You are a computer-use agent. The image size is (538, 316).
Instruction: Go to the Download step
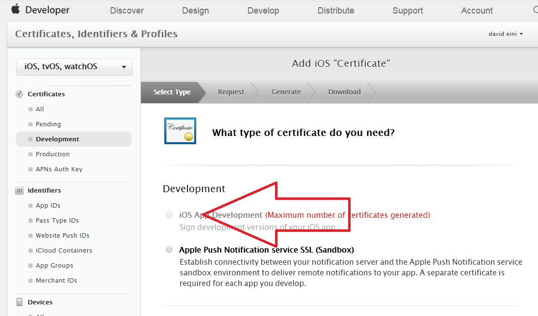(344, 92)
